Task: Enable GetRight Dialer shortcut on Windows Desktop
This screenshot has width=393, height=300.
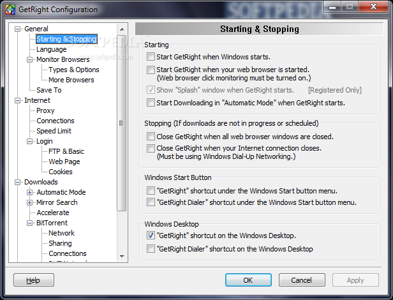Action: tap(151, 248)
